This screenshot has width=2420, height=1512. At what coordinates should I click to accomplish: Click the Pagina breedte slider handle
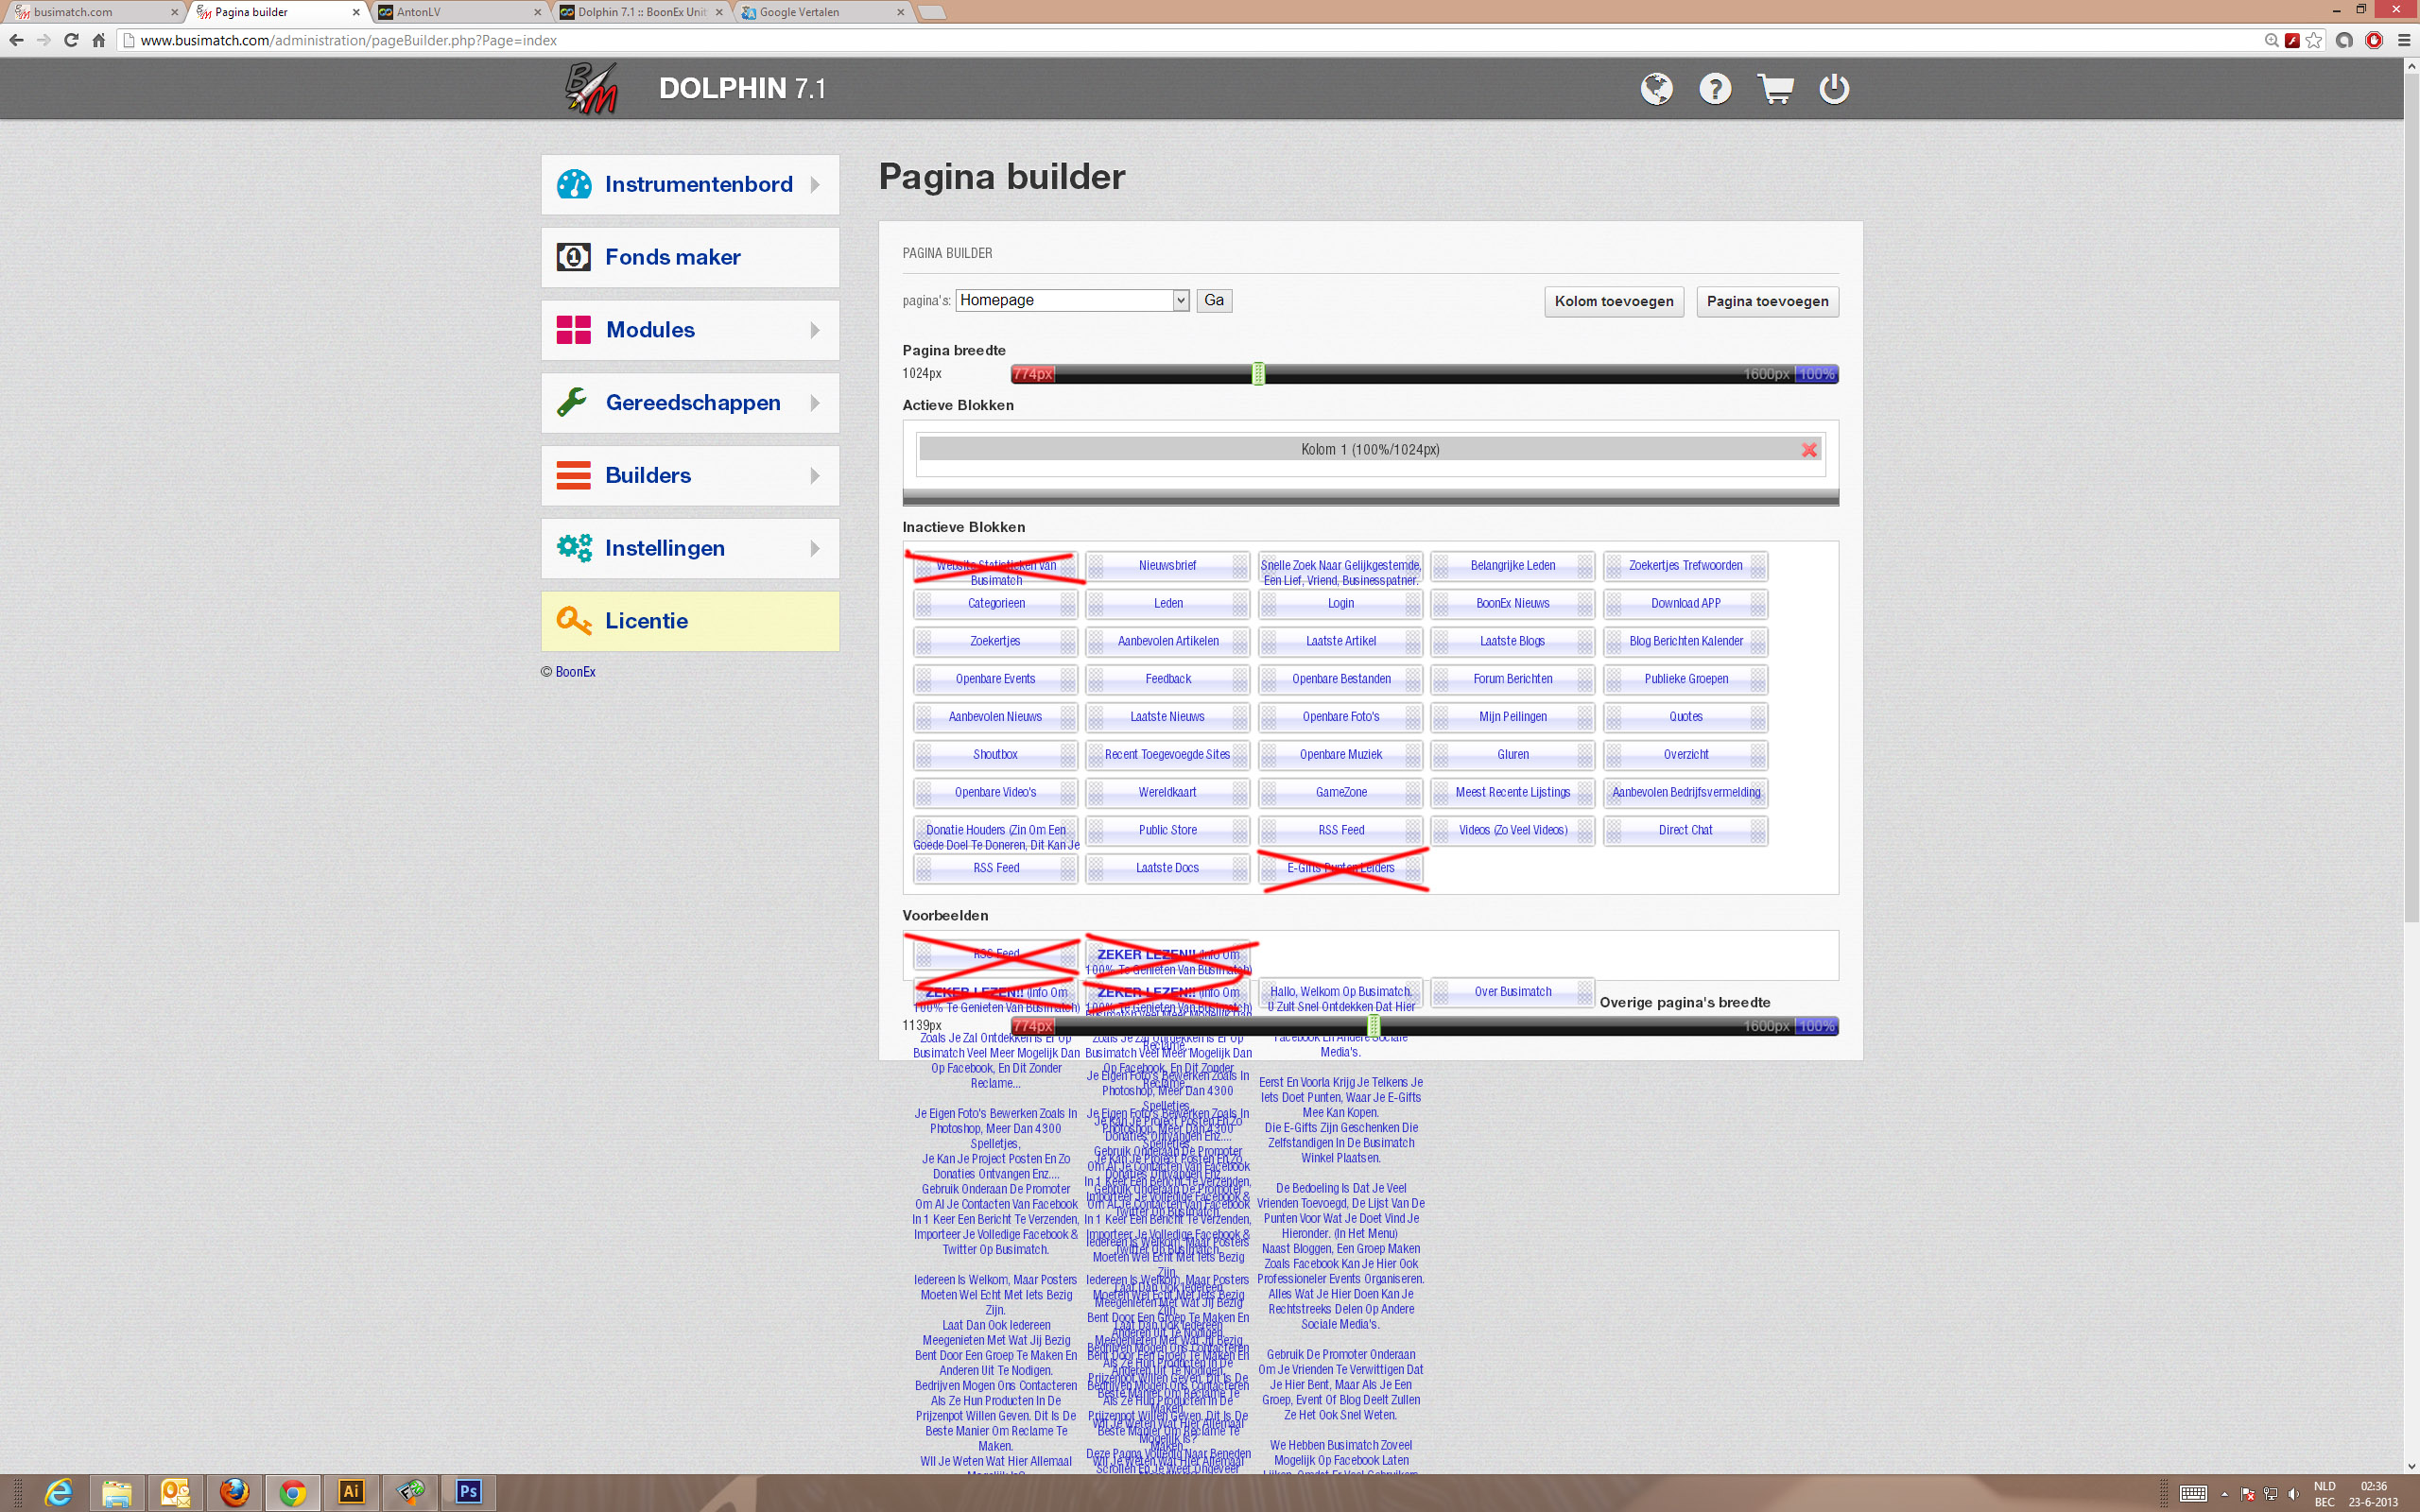(x=1258, y=374)
